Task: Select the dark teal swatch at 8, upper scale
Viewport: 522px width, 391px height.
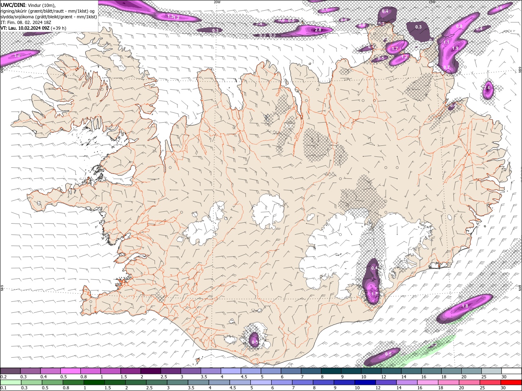Action: point(332,371)
